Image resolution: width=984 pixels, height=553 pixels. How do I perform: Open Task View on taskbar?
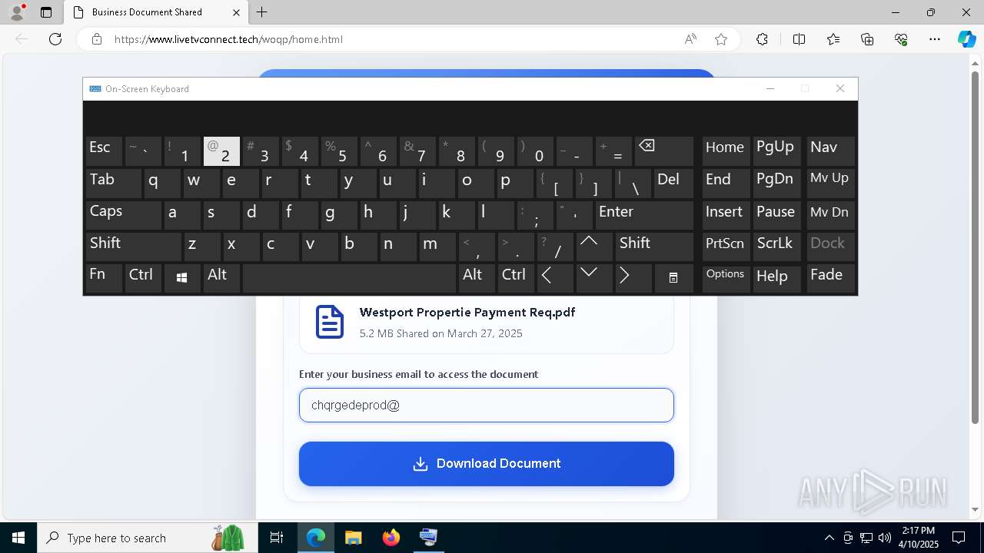pyautogui.click(x=277, y=538)
